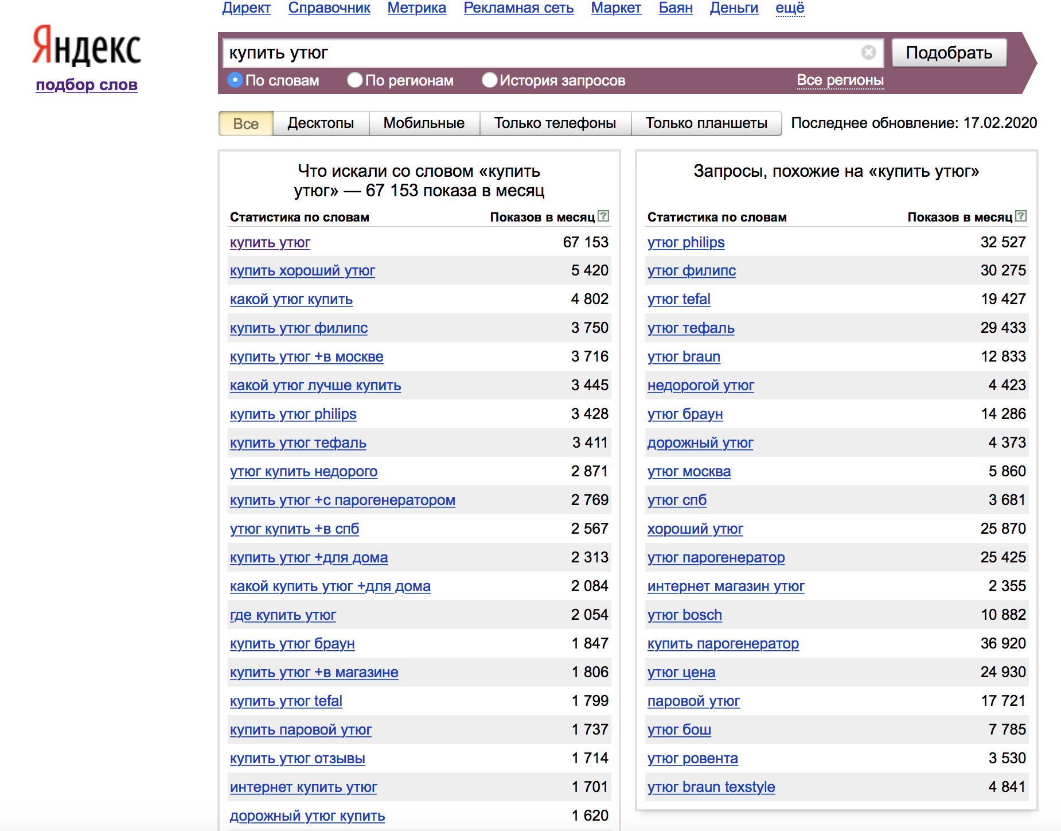Viewport: 1061px width, 831px height.
Task: Switch to the Десктопы tab
Action: pos(321,123)
